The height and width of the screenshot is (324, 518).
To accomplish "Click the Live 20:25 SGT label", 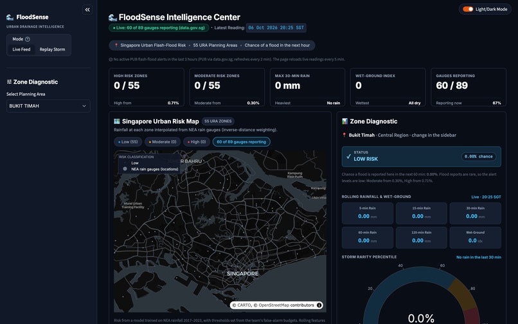I will coord(486,197).
